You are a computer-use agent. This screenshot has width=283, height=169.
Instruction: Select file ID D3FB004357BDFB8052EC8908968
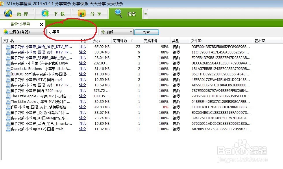pyautogui.click(x=221, y=47)
